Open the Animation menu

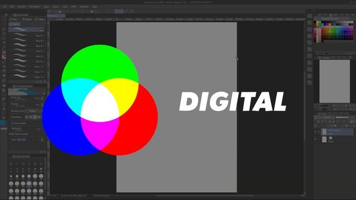[34, 7]
